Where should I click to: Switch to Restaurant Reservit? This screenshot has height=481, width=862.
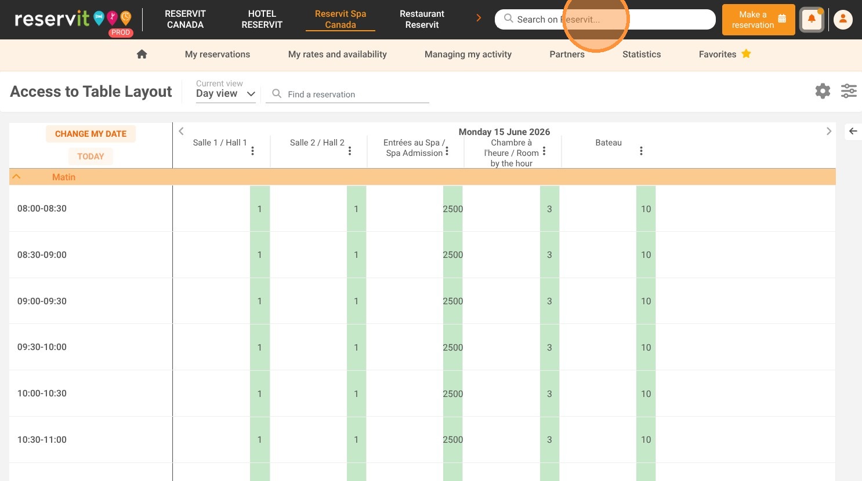click(422, 19)
